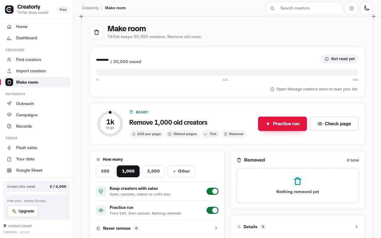
Task: Click the Oldest pages chip
Action: coord(182,134)
